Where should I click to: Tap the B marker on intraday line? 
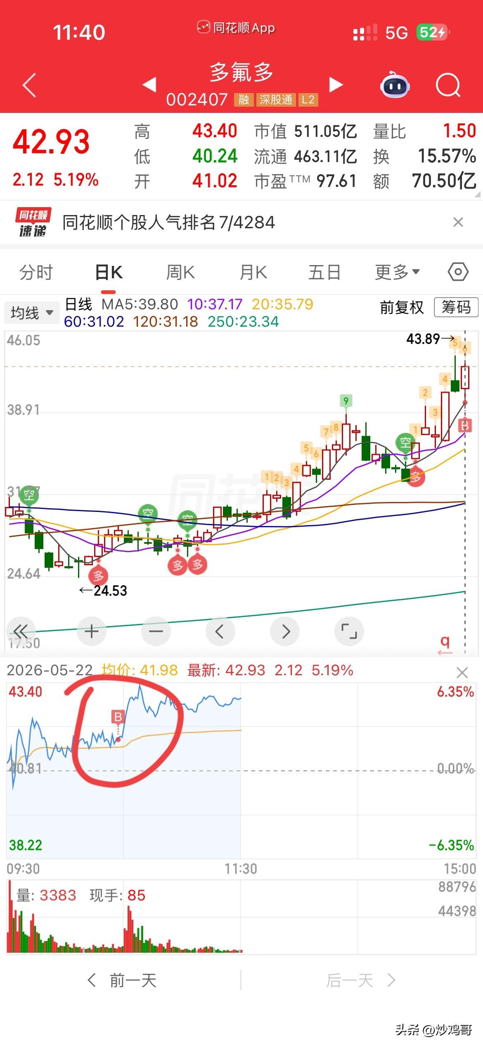tap(118, 717)
